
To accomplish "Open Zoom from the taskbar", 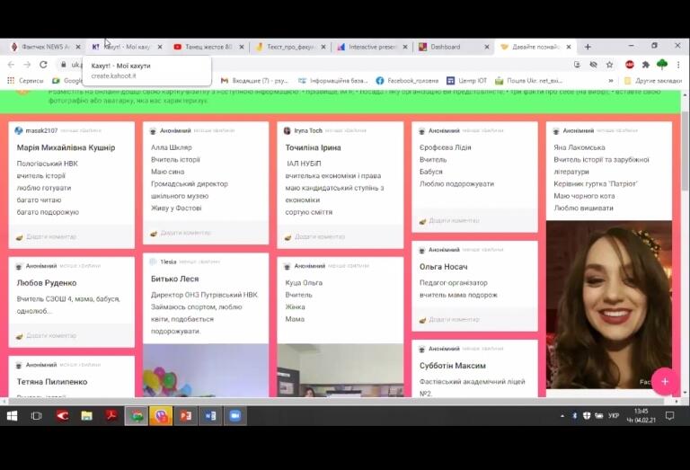I will (x=235, y=416).
